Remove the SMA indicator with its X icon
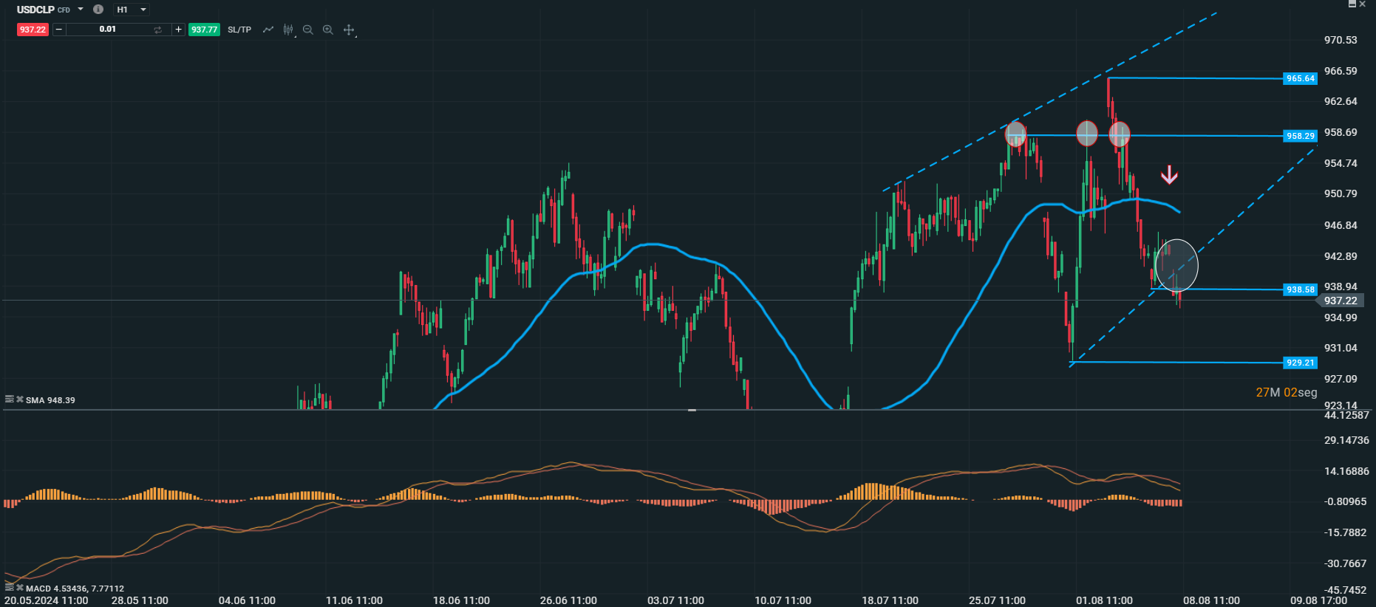The height and width of the screenshot is (607, 1376). click(20, 399)
